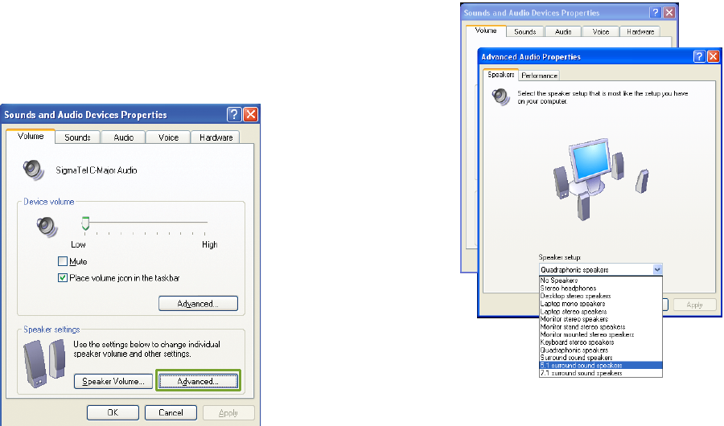Close the Advanced Audio Properties dialog
This screenshot has width=724, height=426.
point(714,56)
